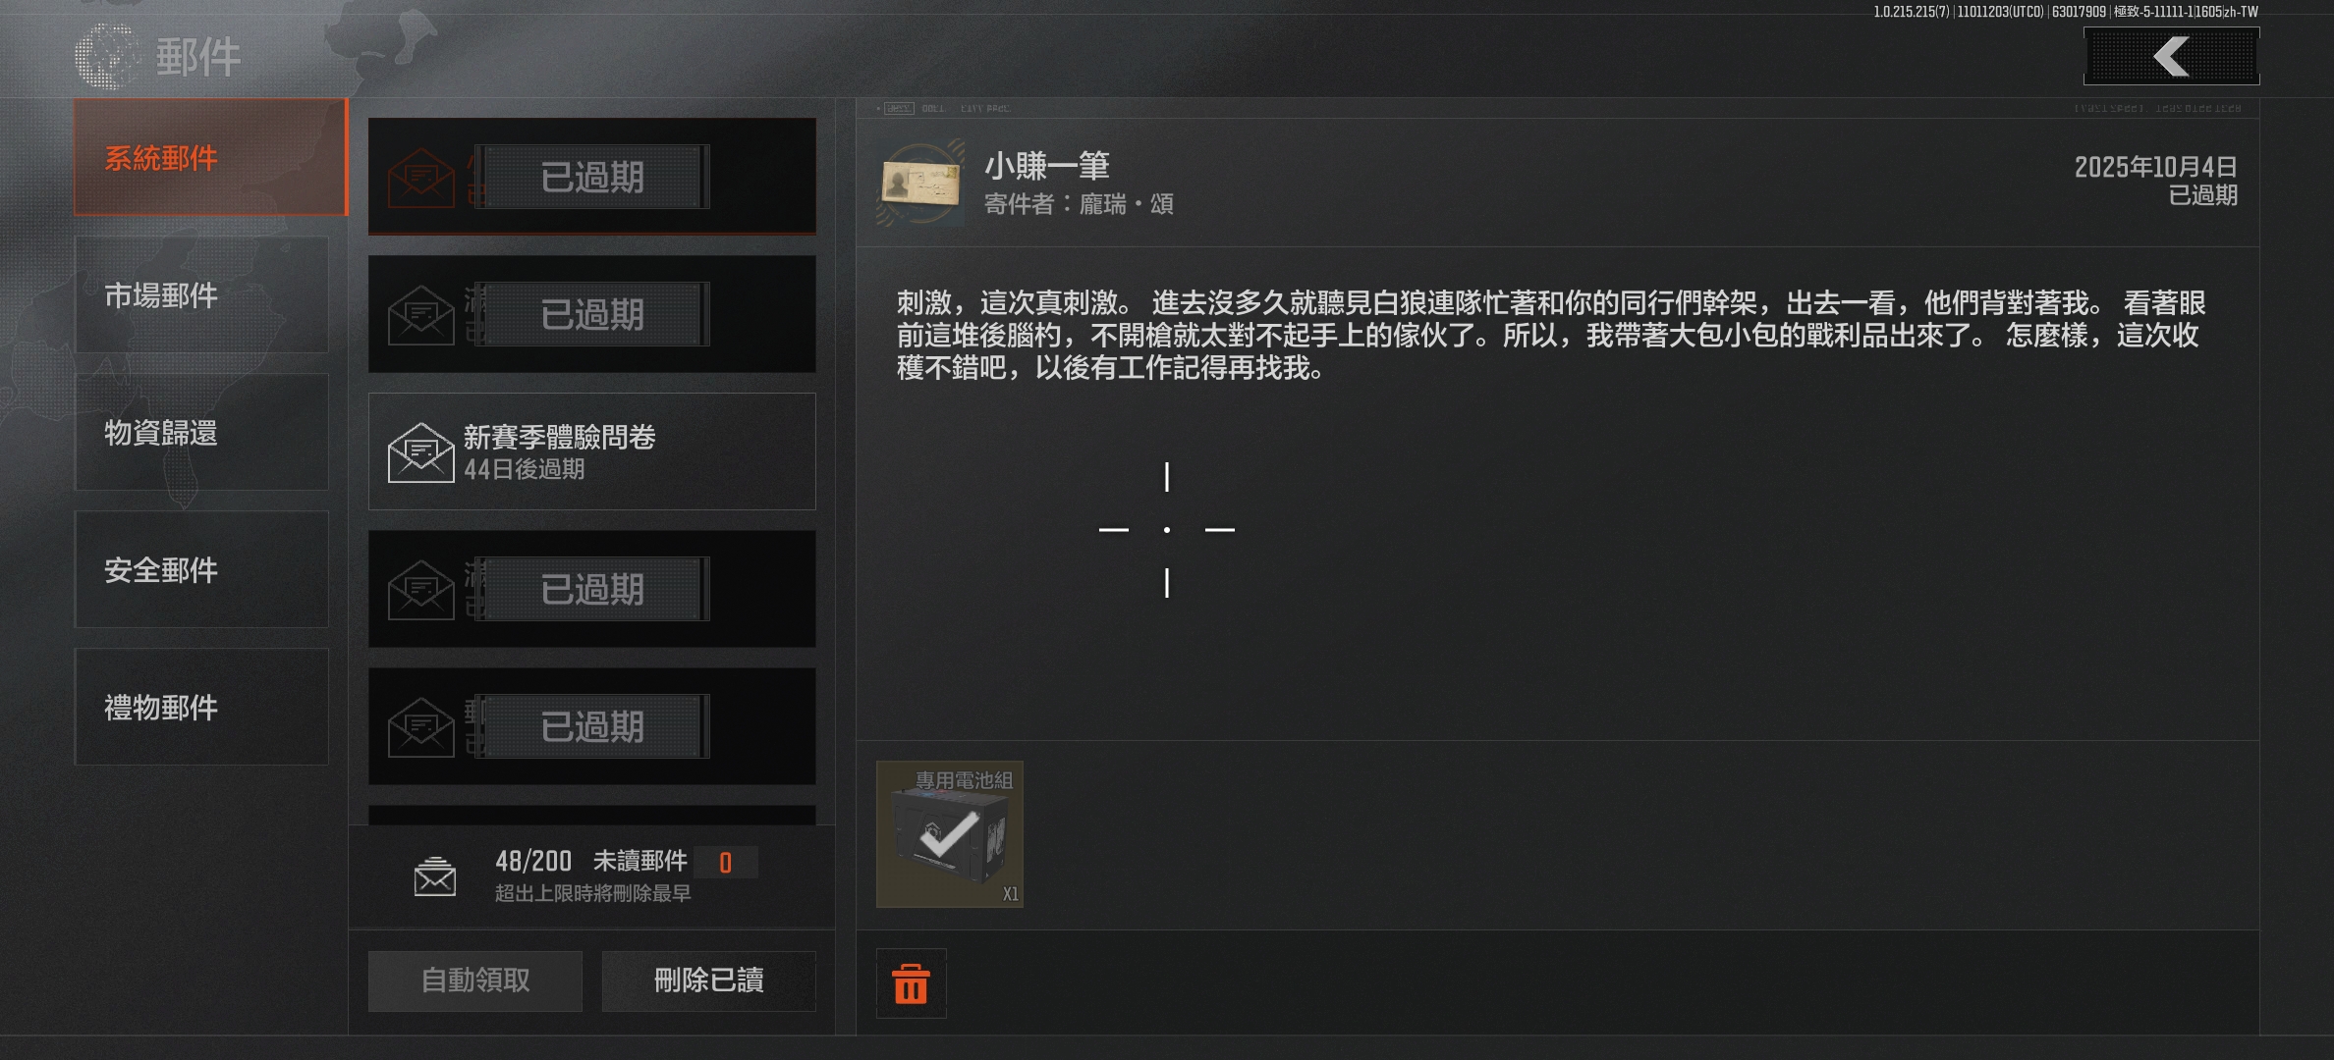The width and height of the screenshot is (2334, 1060).
Task: Select the first expired mail in list
Action: point(592,177)
